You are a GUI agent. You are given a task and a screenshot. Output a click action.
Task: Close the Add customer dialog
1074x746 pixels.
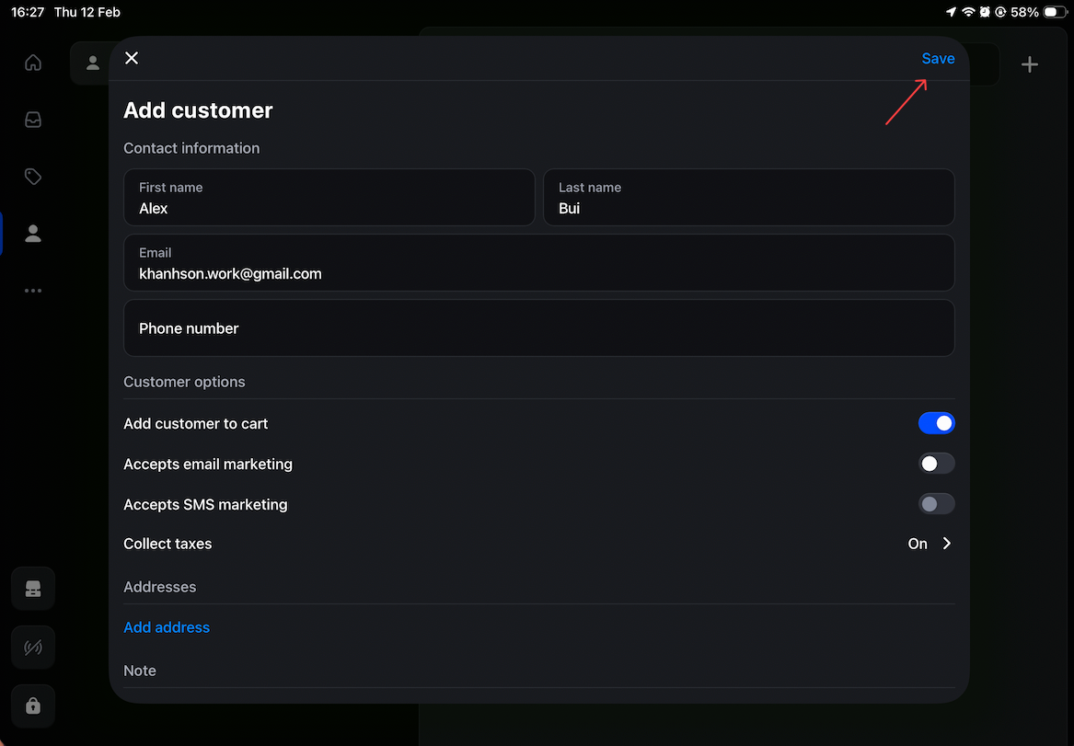coord(132,58)
